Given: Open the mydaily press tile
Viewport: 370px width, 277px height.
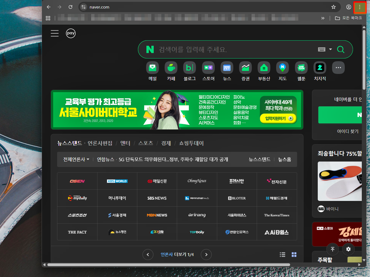Looking at the screenshot, I should (77, 198).
